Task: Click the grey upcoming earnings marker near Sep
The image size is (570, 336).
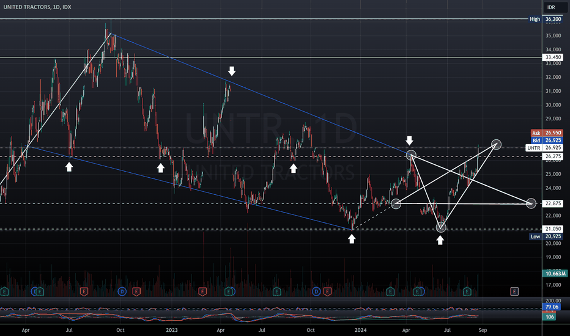Action: click(514, 291)
